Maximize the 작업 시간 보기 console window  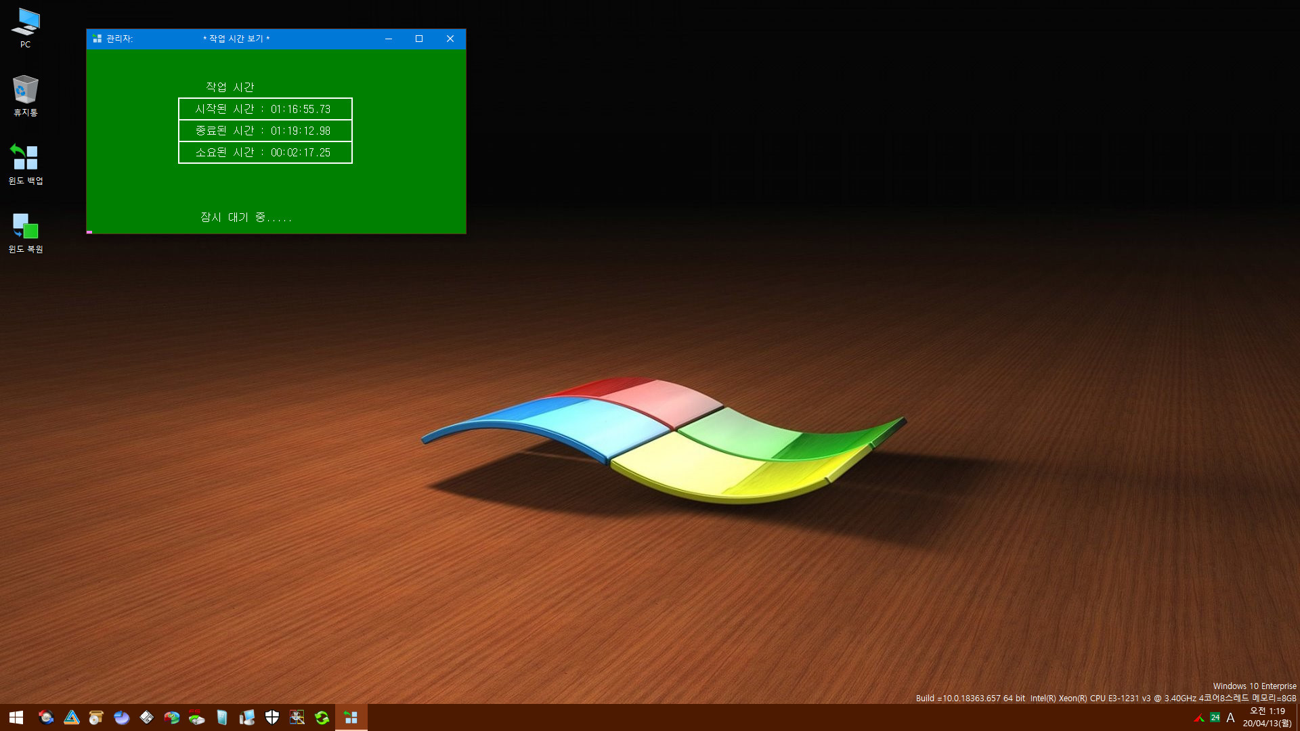[419, 39]
